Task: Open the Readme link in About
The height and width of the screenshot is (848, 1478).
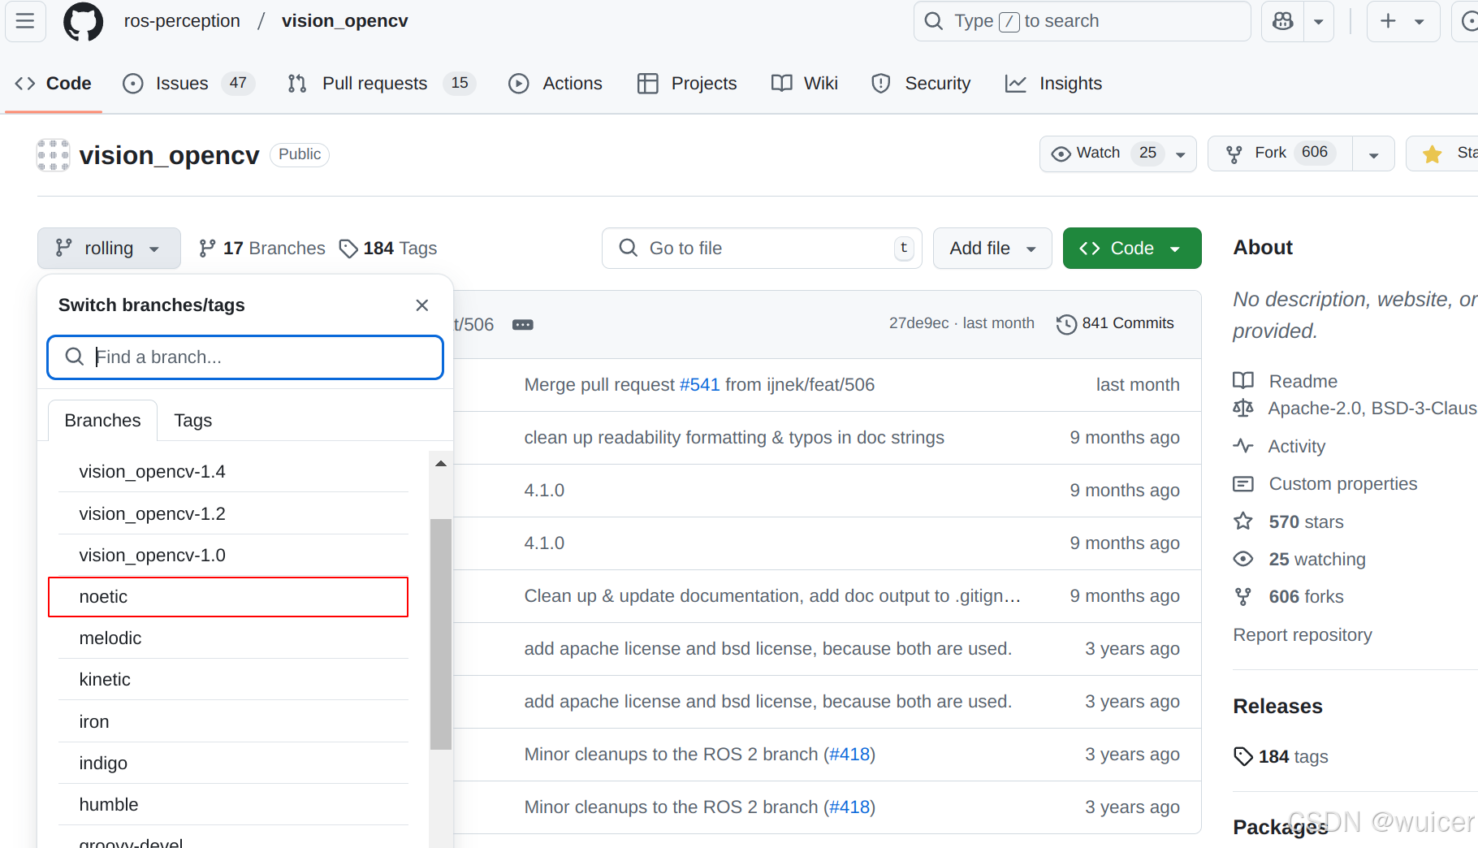Action: [1285, 381]
